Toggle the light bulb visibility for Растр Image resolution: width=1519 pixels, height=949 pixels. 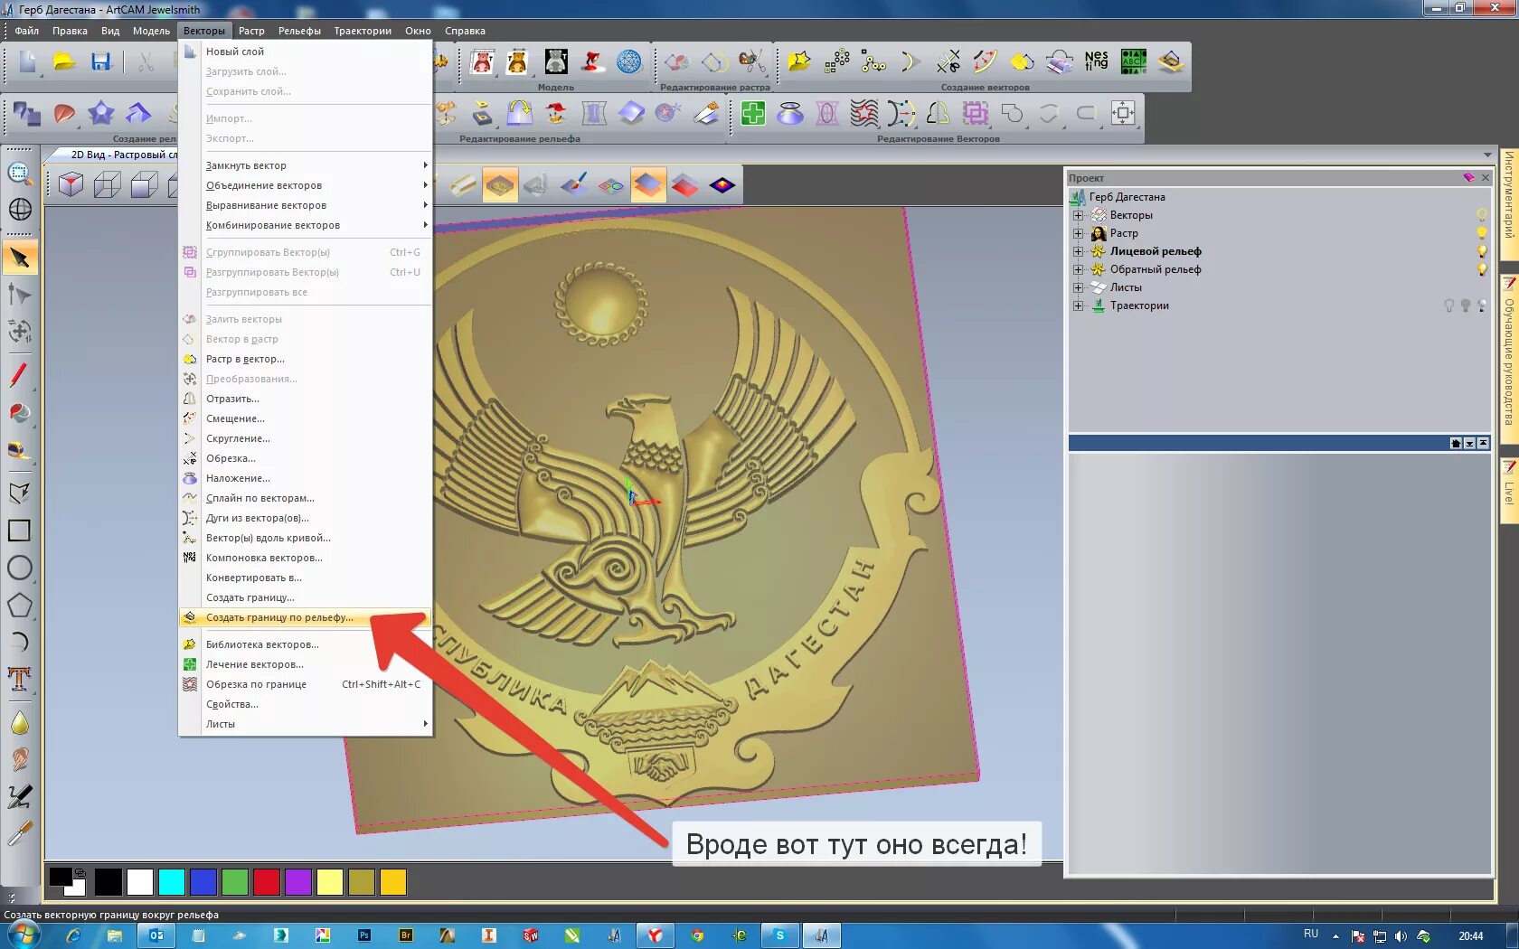click(1482, 233)
